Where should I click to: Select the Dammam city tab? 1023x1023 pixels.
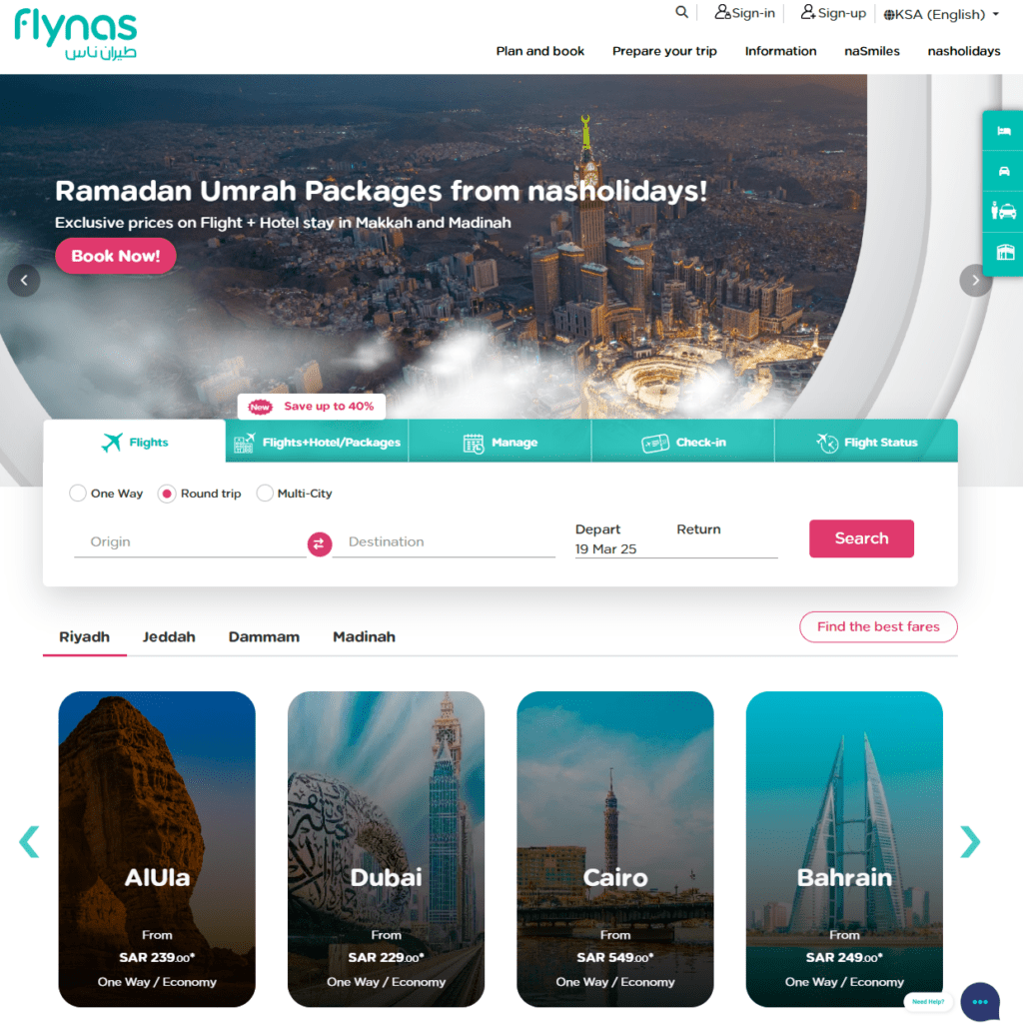coord(264,636)
